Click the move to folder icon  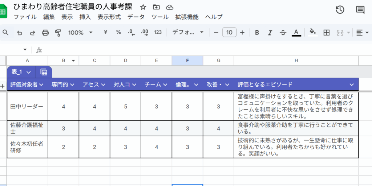click(156, 7)
